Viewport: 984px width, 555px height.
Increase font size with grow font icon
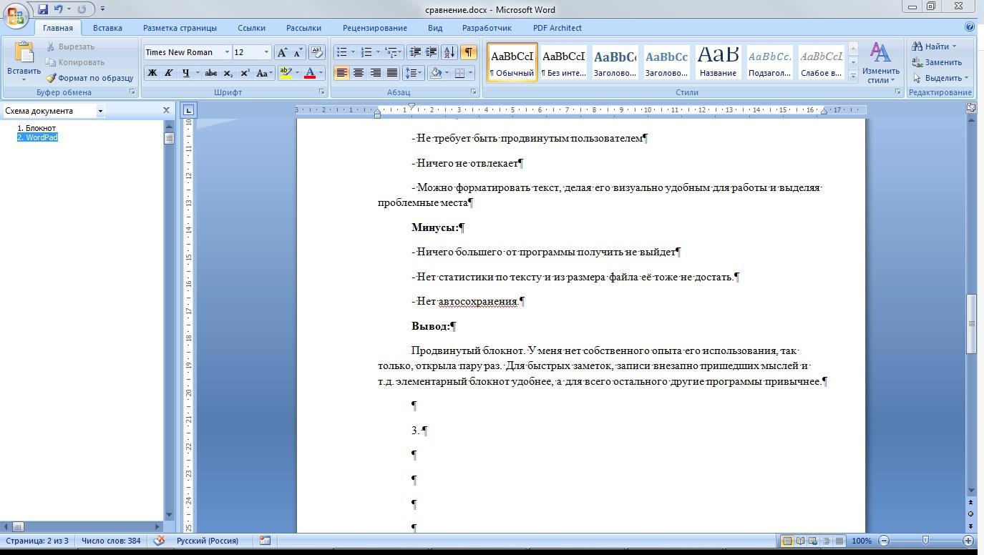coord(282,52)
